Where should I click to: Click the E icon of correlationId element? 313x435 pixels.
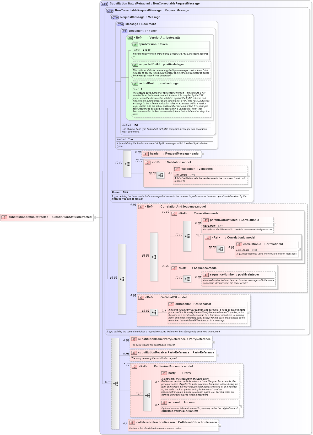(239, 245)
